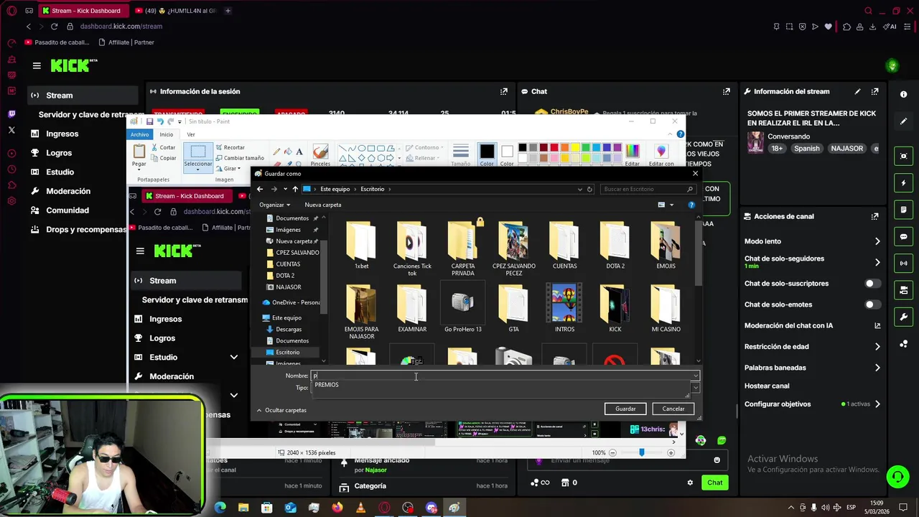Open the recent locations dropdown in the save dialog

tap(285, 189)
